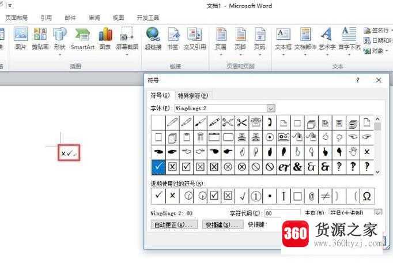The height and width of the screenshot is (266, 393).
Task: Click the 自动更正(A)... button
Action: coord(174,224)
